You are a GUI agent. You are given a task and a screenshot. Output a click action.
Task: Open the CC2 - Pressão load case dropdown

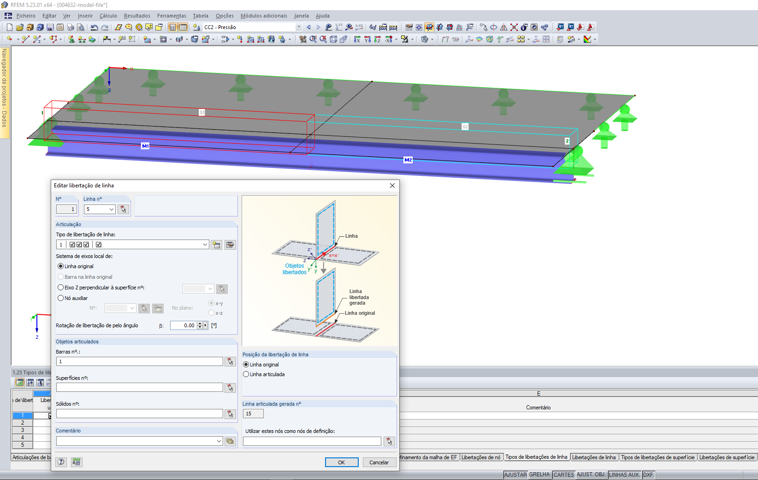coord(299,27)
